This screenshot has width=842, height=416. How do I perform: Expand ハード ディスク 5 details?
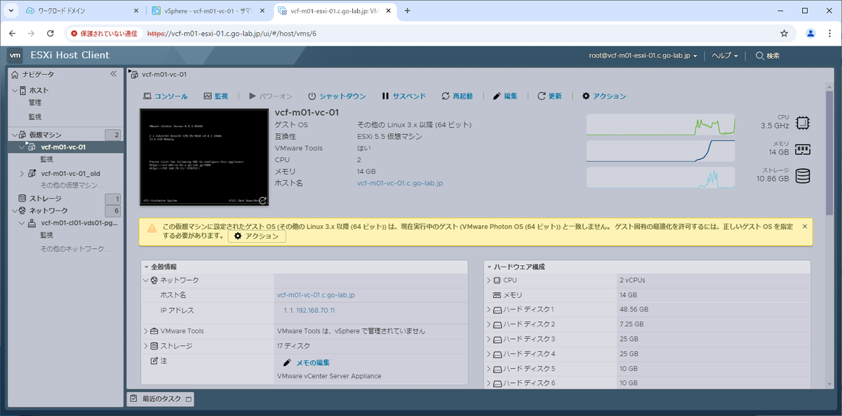click(488, 368)
